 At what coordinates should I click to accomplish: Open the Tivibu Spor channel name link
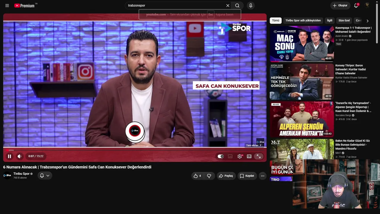click(x=21, y=174)
